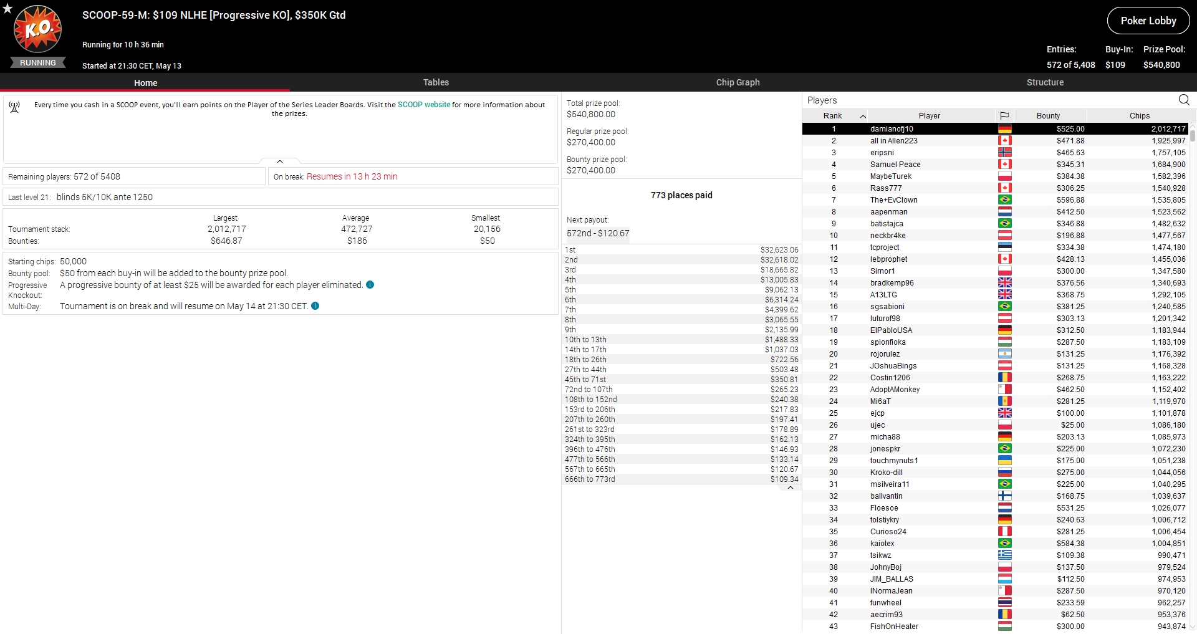1197x634 pixels.
Task: Click the K.O. tournament logo
Action: click(x=38, y=29)
